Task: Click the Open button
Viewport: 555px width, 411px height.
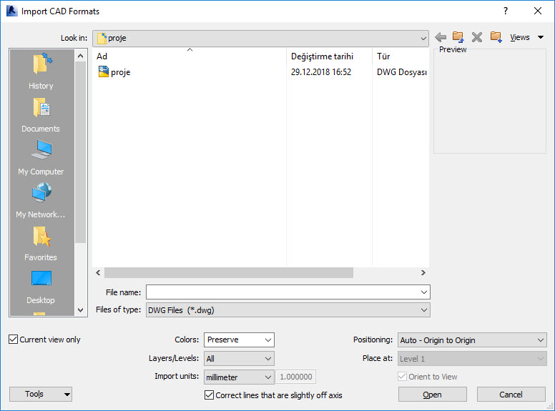Action: point(432,395)
